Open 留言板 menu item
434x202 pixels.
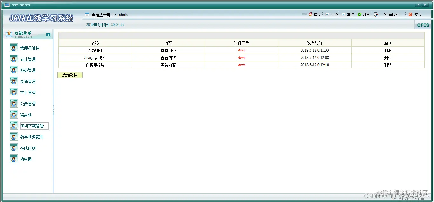(x=26, y=115)
